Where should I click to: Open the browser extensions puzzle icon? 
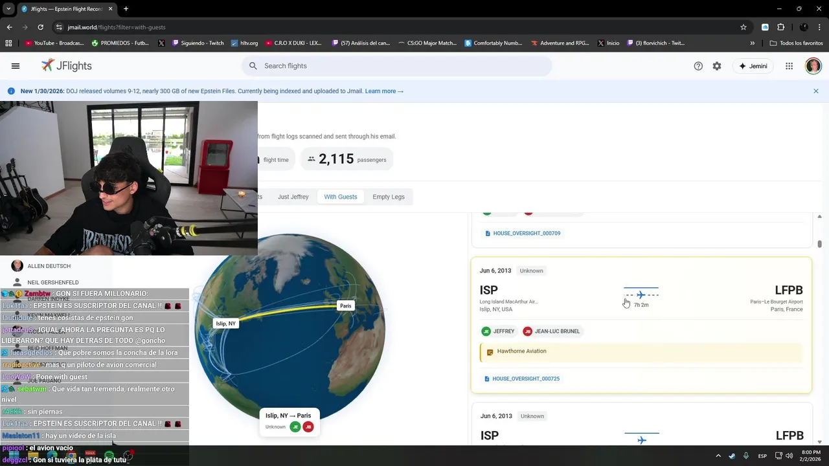(780, 27)
